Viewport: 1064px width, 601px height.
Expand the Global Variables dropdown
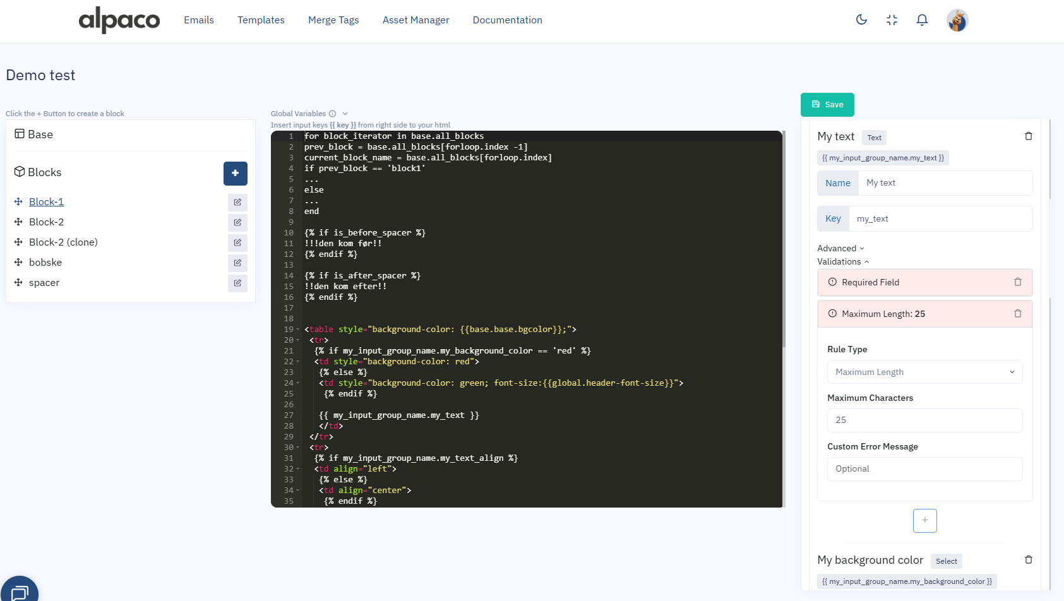345,114
